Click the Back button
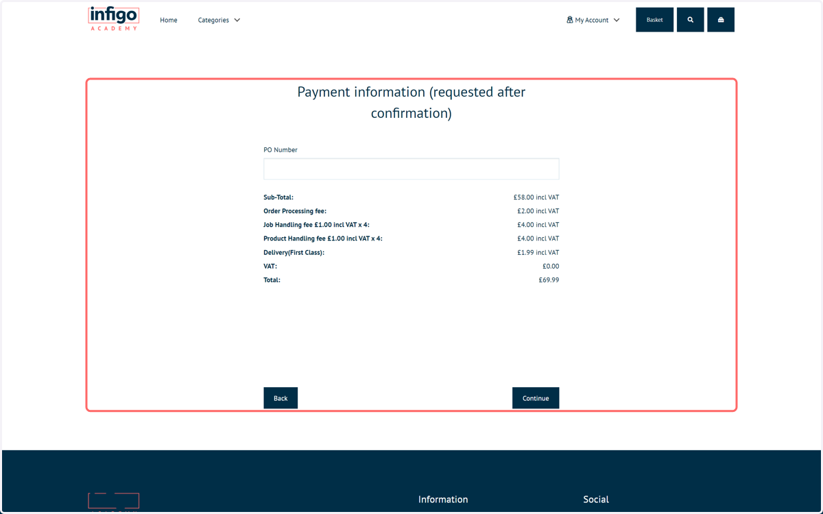Screen dimensions: 823x514 pos(281,398)
